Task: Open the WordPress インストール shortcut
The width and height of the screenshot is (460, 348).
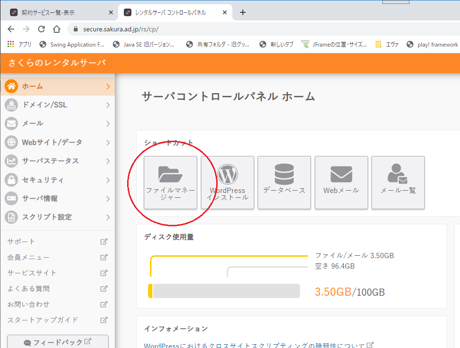Action: point(227,183)
